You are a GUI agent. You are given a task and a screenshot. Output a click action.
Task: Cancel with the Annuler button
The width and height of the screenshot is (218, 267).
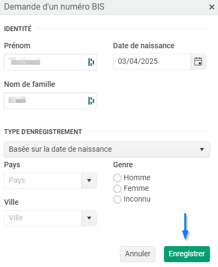138,254
